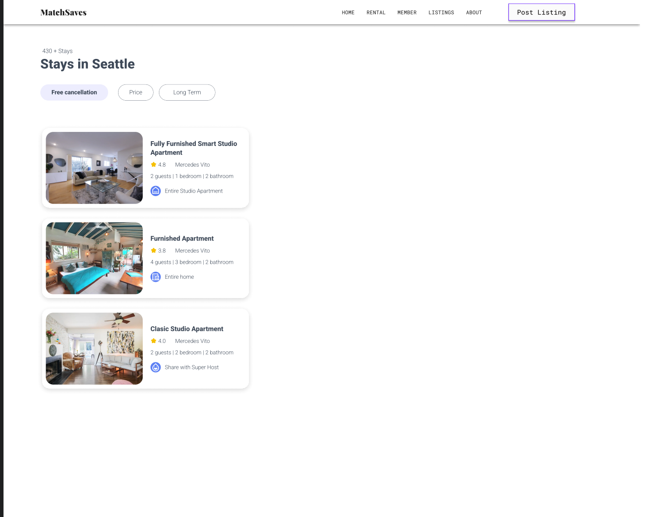Click the Share with Super Host icon
Viewport: 662px width, 517px height.
[x=156, y=367]
